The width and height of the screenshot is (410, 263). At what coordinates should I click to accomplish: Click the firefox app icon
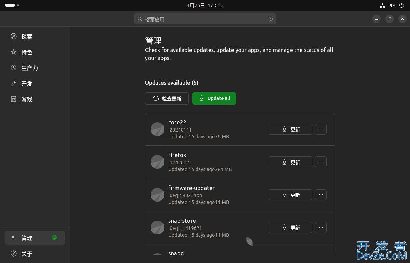point(157,162)
